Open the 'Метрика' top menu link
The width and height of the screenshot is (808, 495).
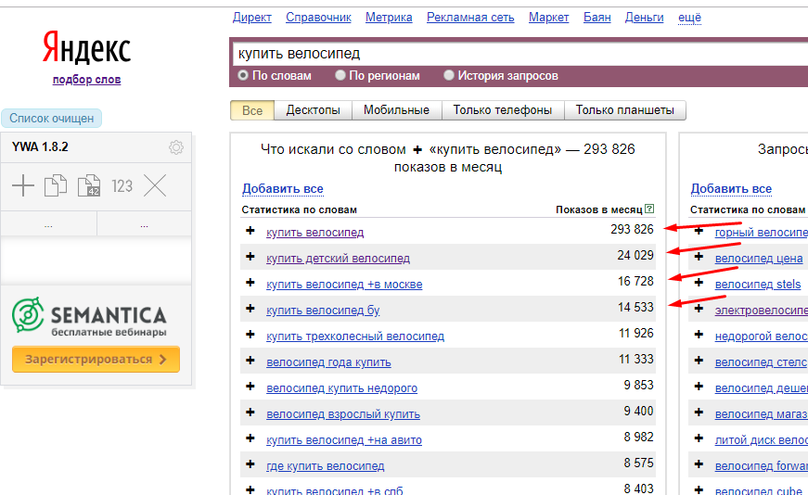[389, 18]
